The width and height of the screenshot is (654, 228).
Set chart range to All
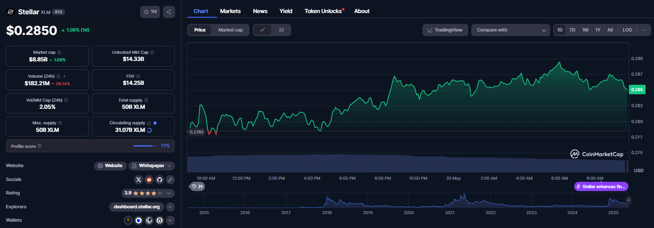click(x=610, y=30)
